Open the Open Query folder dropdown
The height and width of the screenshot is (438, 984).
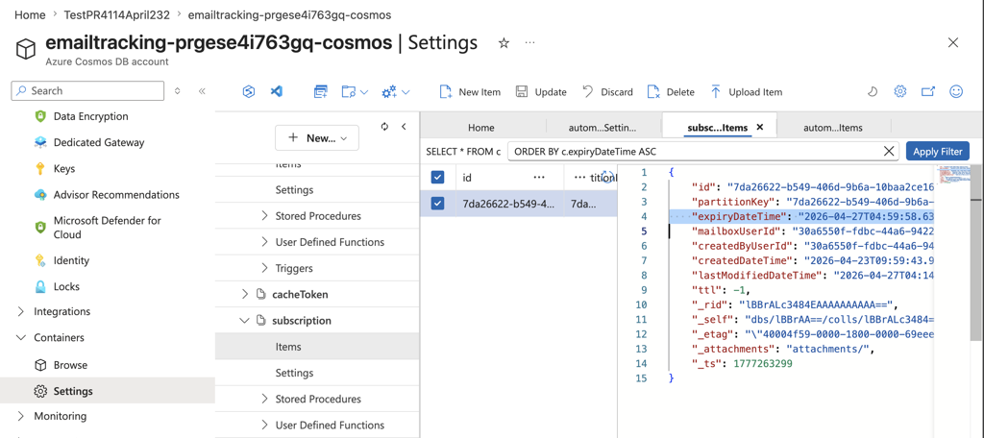(355, 91)
